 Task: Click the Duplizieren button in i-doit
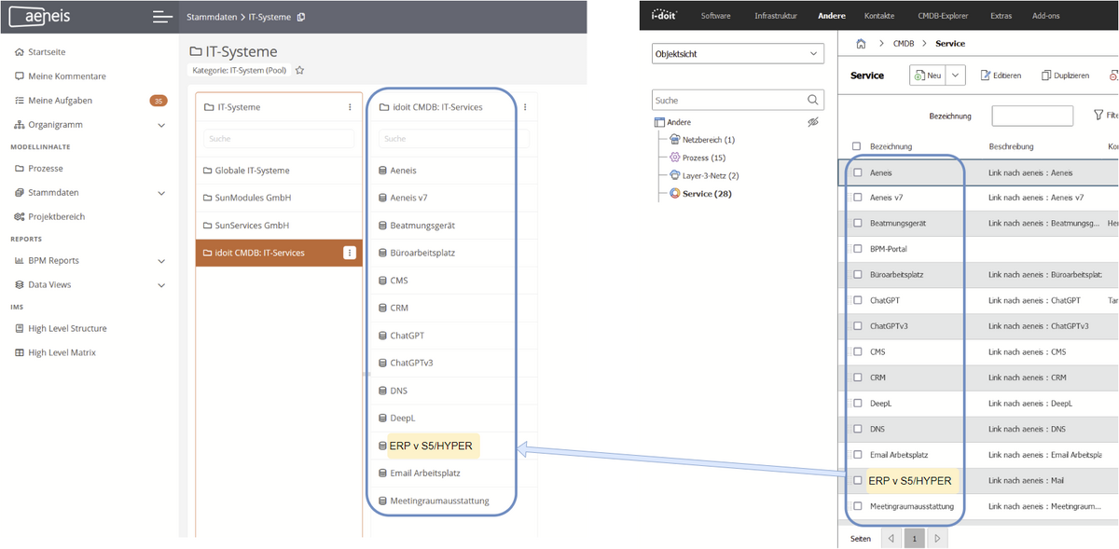coord(1065,75)
